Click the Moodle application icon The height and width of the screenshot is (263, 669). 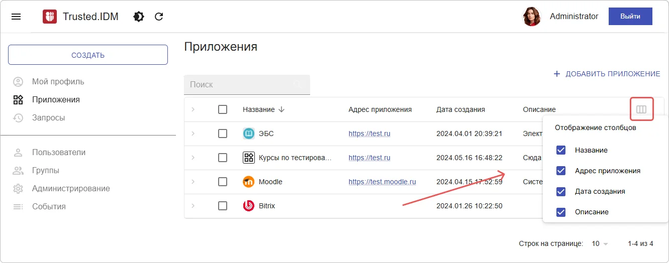249,182
